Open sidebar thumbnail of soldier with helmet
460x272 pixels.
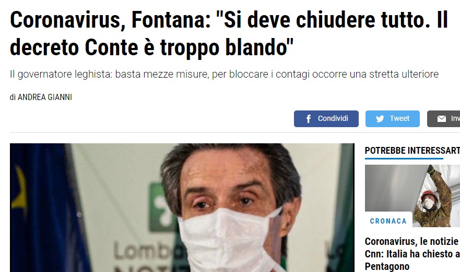[x=412, y=195]
